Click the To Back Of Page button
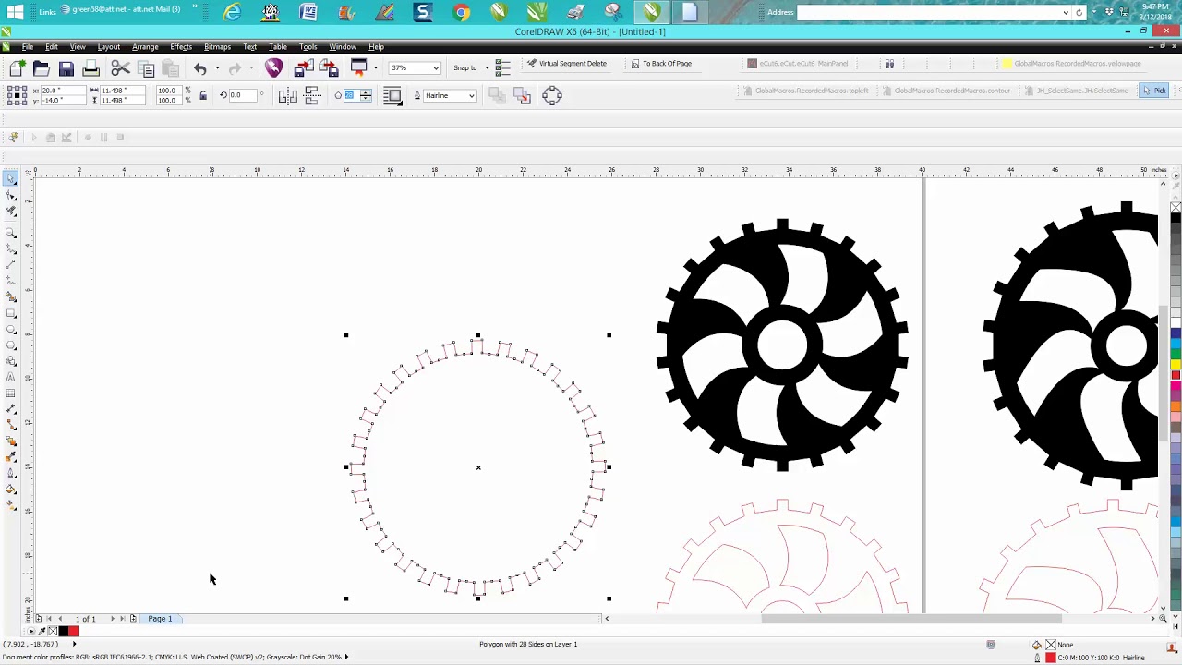Viewport: 1182px width, 665px height. click(661, 64)
